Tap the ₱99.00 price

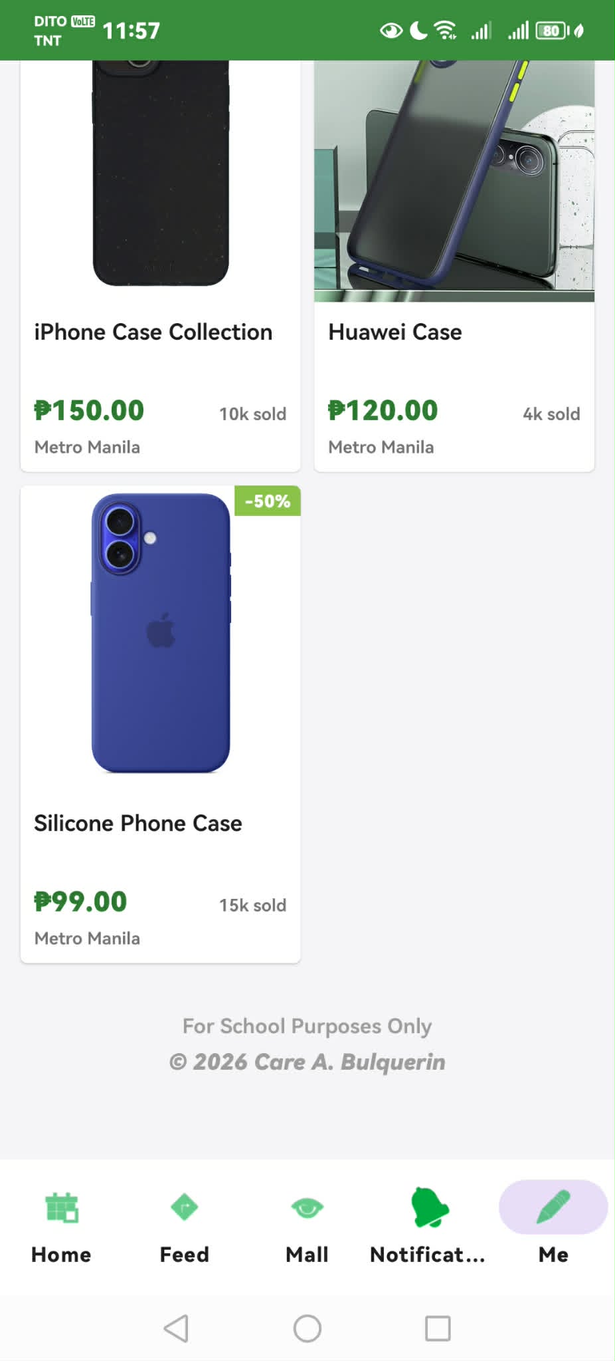click(x=80, y=902)
